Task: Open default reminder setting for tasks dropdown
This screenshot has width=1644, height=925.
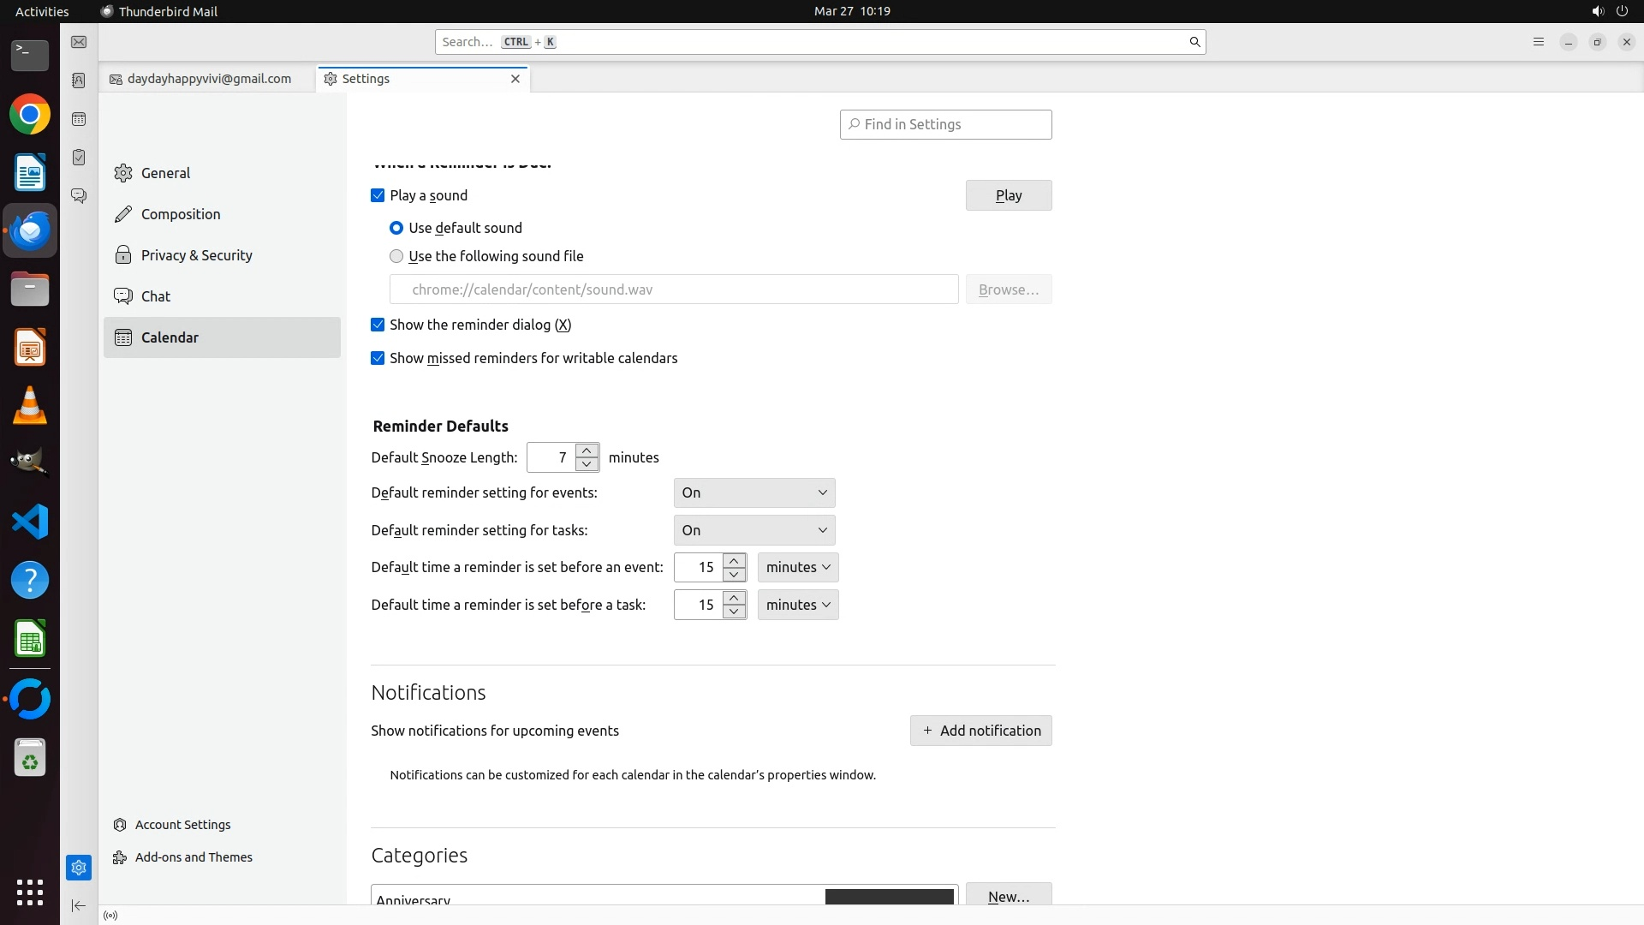Action: pyautogui.click(x=753, y=530)
